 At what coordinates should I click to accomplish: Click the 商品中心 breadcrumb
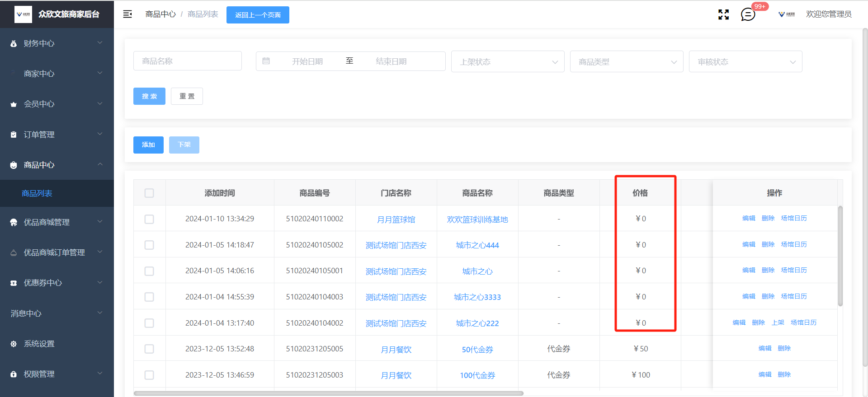point(160,14)
